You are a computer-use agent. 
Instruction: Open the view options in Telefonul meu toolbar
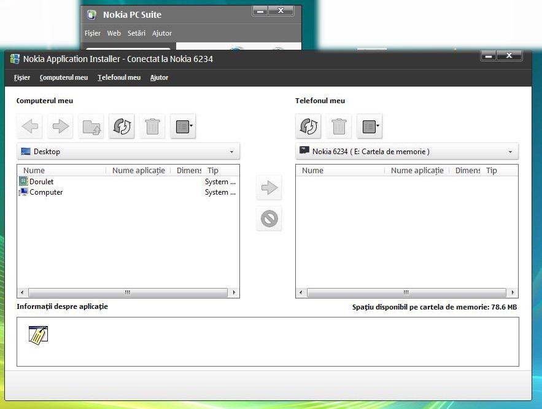coord(370,126)
